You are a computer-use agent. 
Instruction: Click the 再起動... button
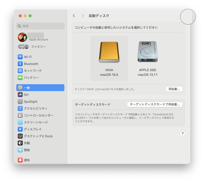pos(174,89)
